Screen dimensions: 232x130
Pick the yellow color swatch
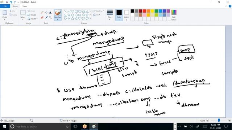tap(152, 11)
